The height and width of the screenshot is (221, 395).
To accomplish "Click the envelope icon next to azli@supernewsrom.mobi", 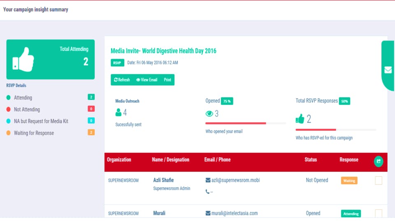I will coord(208,180).
